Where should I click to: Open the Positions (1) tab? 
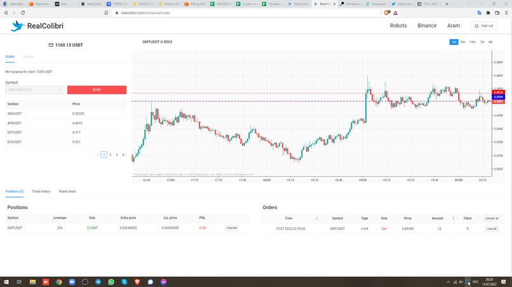coord(15,191)
